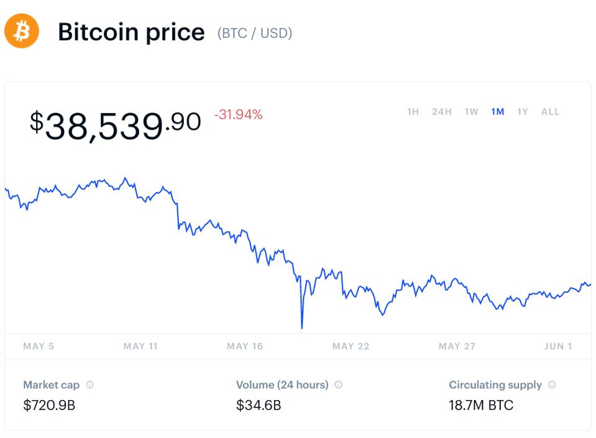
Task: Click the sharp price dip on chart
Action: [302, 324]
